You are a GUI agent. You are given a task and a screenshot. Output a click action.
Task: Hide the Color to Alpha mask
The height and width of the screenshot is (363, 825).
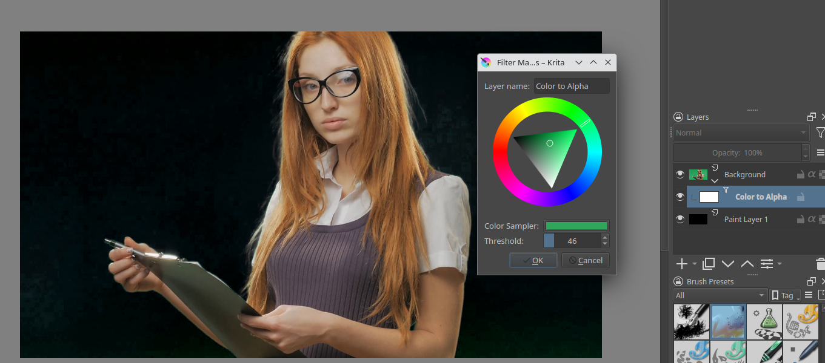[x=680, y=197]
